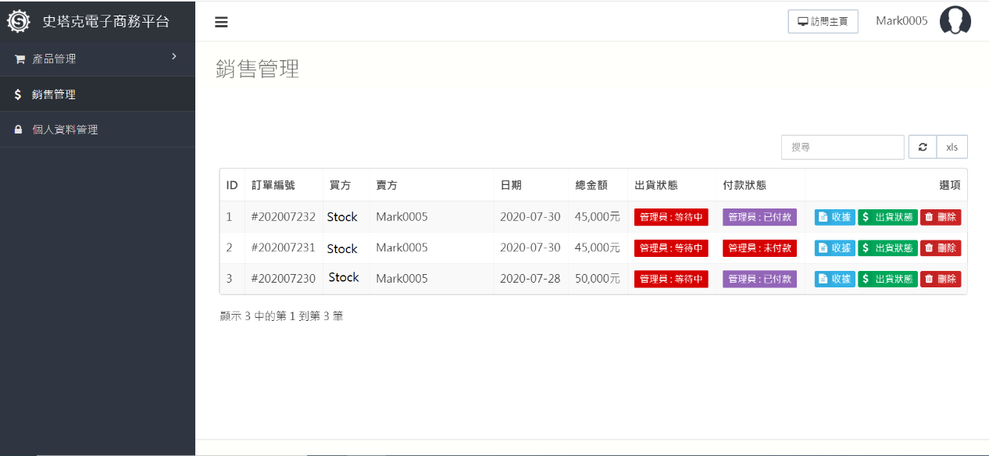Screen dimensions: 989x456
Task: Click the platform gear logo icon
Action: 19,21
